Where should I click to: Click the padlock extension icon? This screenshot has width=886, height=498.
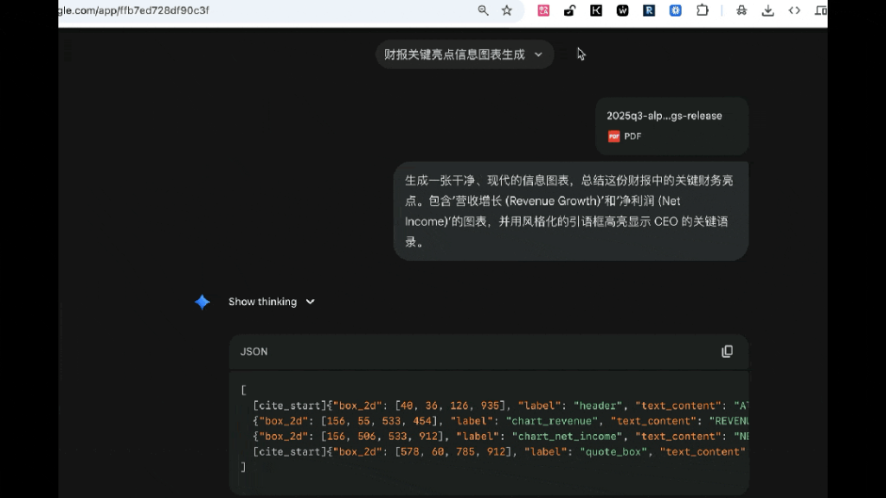pyautogui.click(x=569, y=10)
